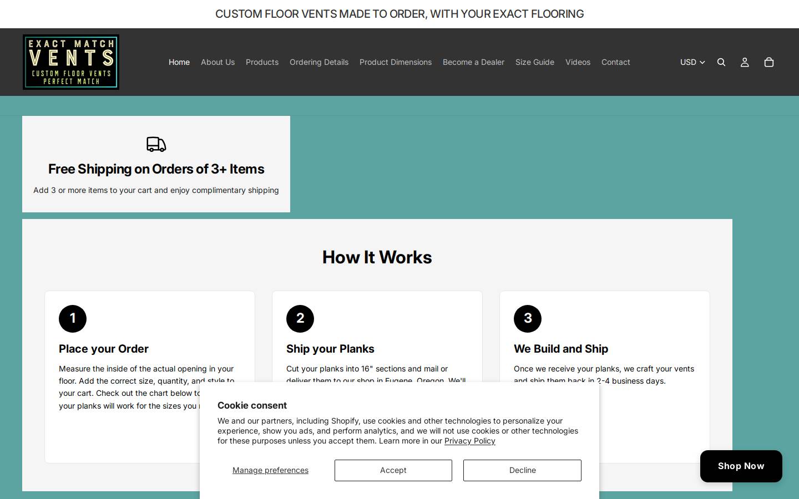Screen dimensions: 799x499
Task: Click the top announcement banner text
Action: (399, 14)
